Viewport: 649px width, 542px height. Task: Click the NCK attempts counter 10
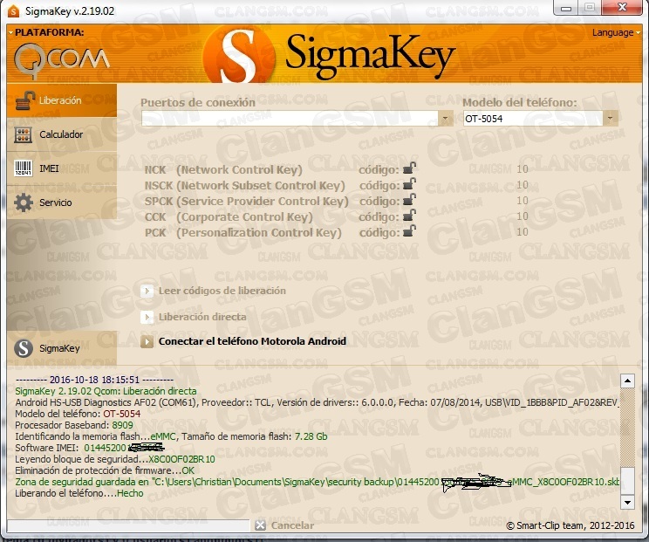[523, 169]
